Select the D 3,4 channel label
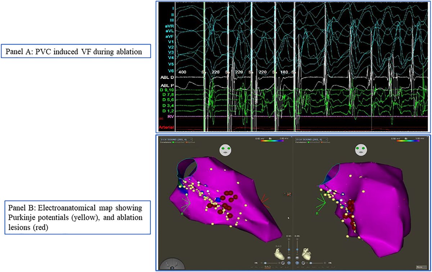432x272 pixels. pyautogui.click(x=168, y=105)
